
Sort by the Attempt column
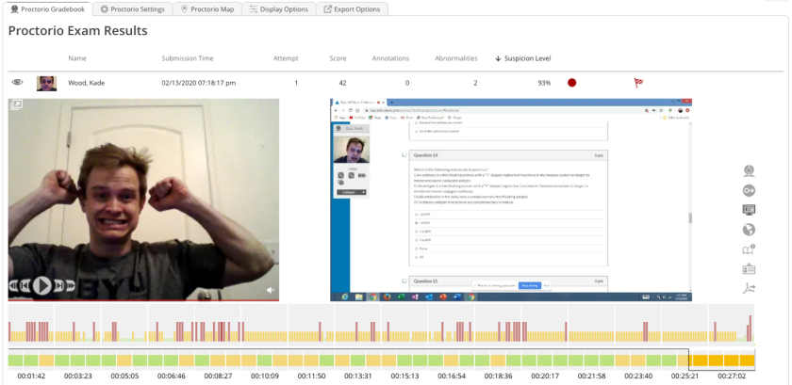(286, 58)
